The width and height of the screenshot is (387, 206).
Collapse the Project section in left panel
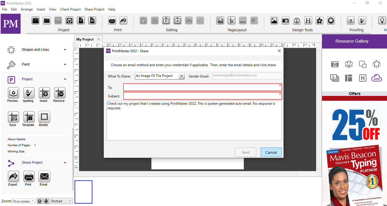pos(65,79)
